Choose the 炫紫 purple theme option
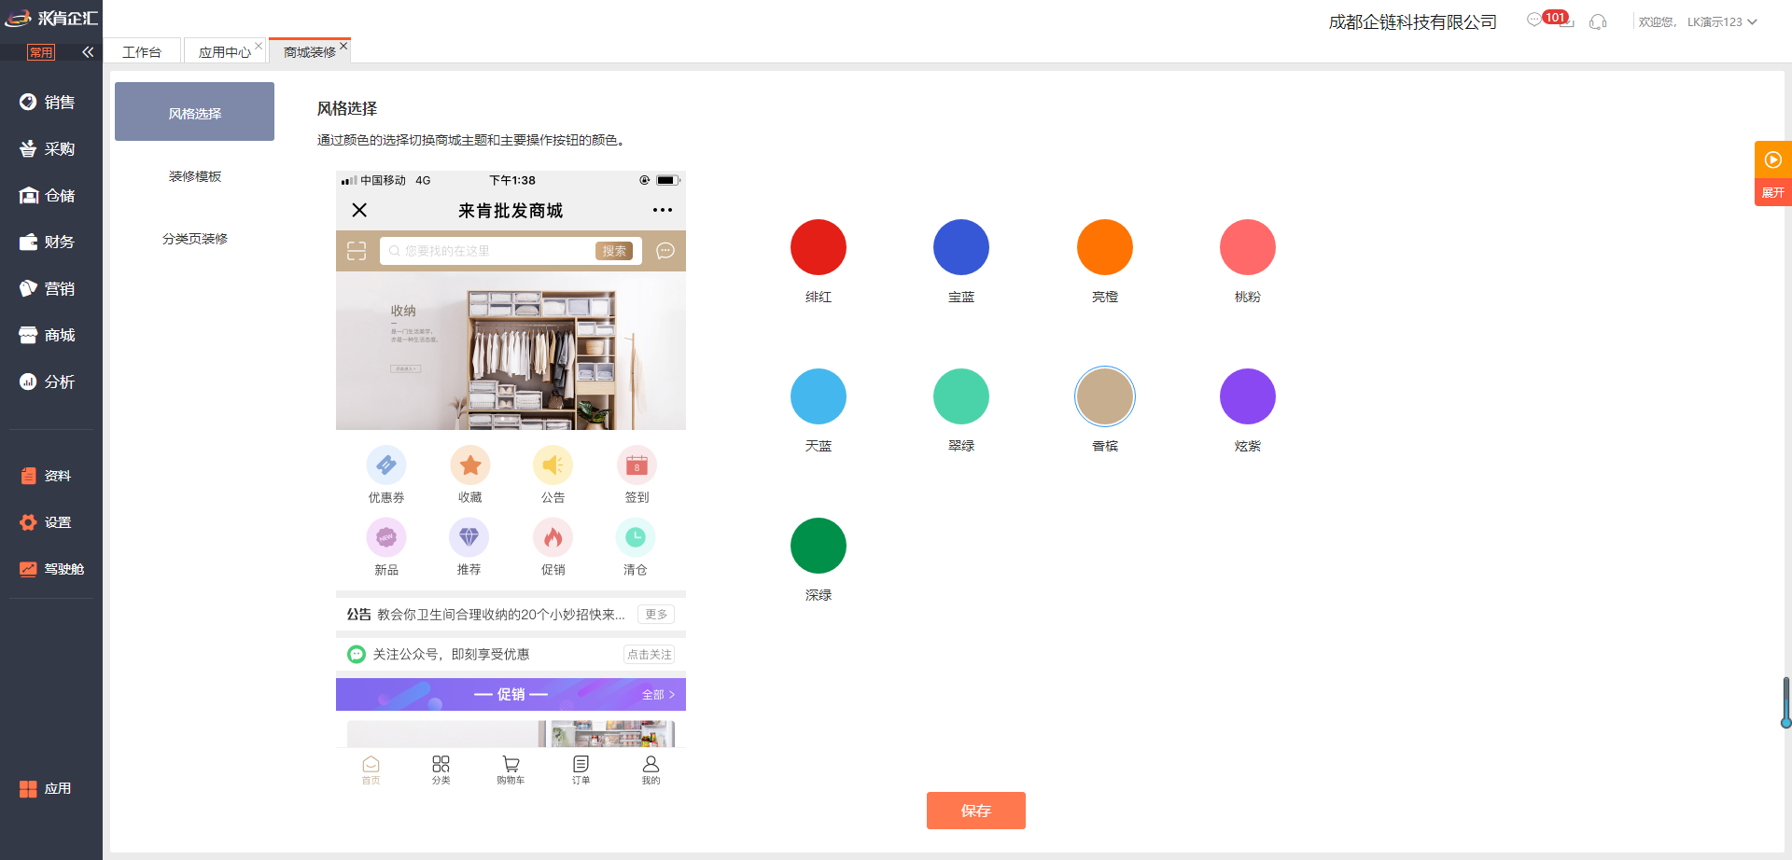1792x860 pixels. [x=1247, y=396]
